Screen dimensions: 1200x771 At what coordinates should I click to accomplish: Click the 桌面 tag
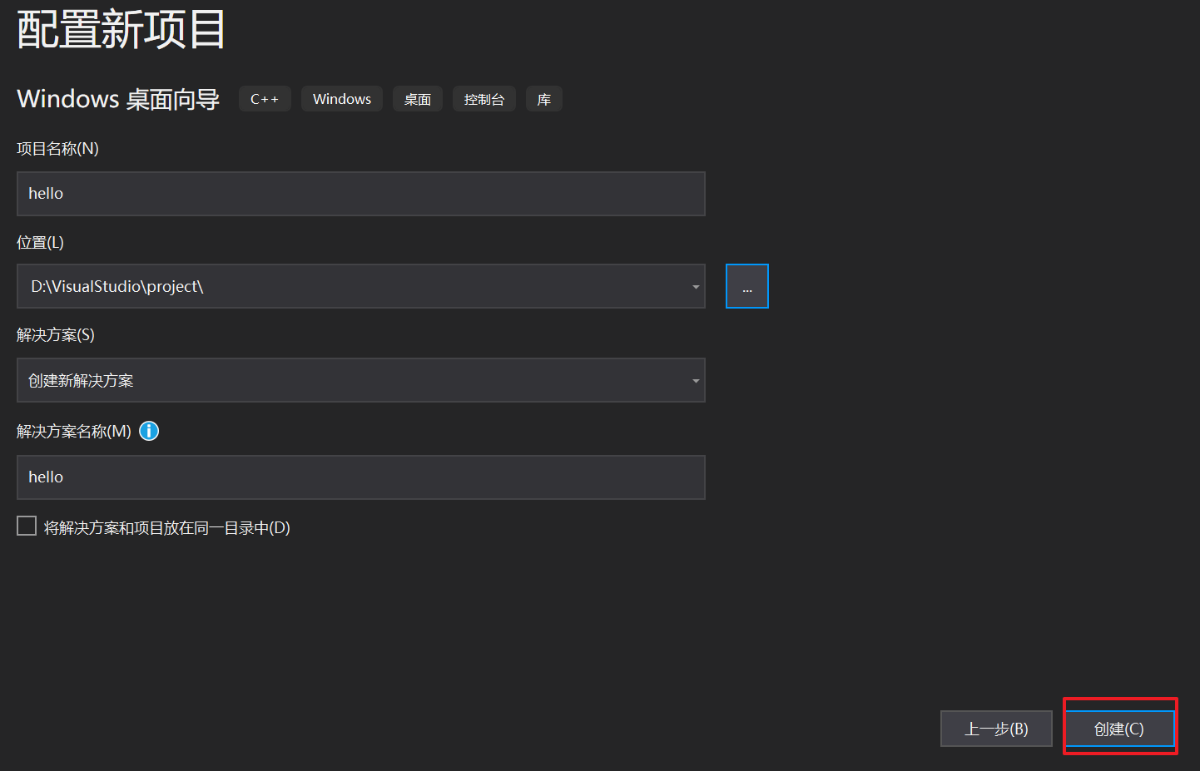coord(418,99)
